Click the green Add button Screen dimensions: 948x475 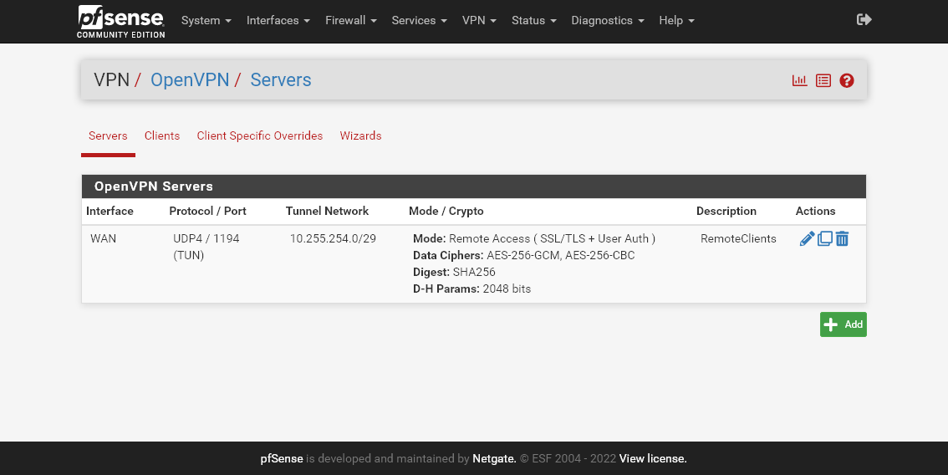click(843, 324)
